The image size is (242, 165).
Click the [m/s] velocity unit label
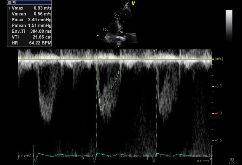219,59
